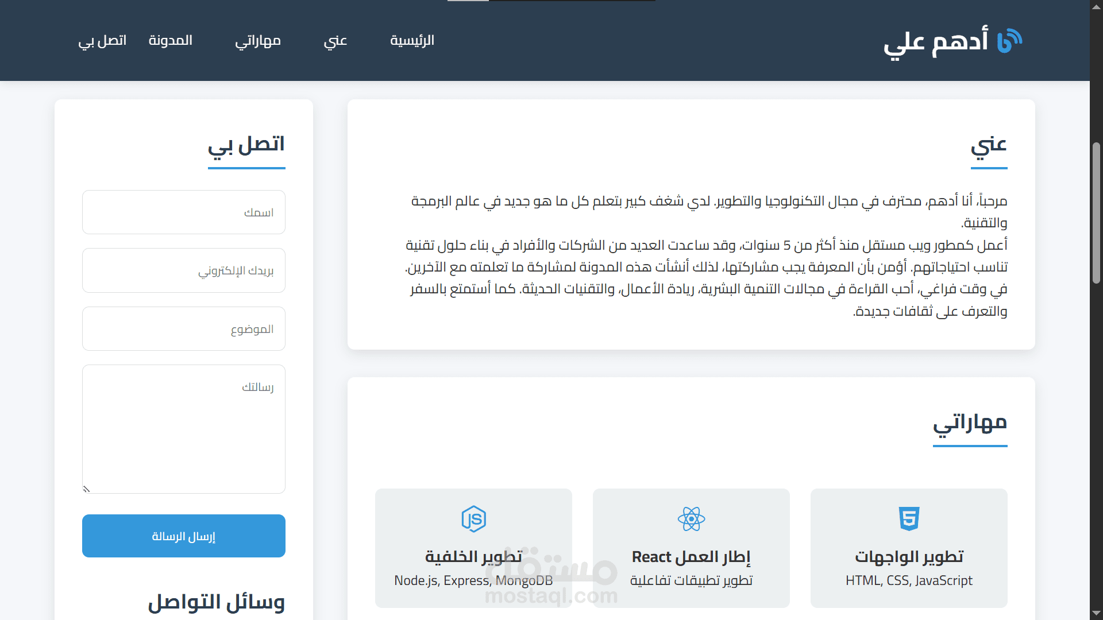Click the vertical page scrollbar thumb
Screen dimensions: 1103x620
(x=1096, y=212)
